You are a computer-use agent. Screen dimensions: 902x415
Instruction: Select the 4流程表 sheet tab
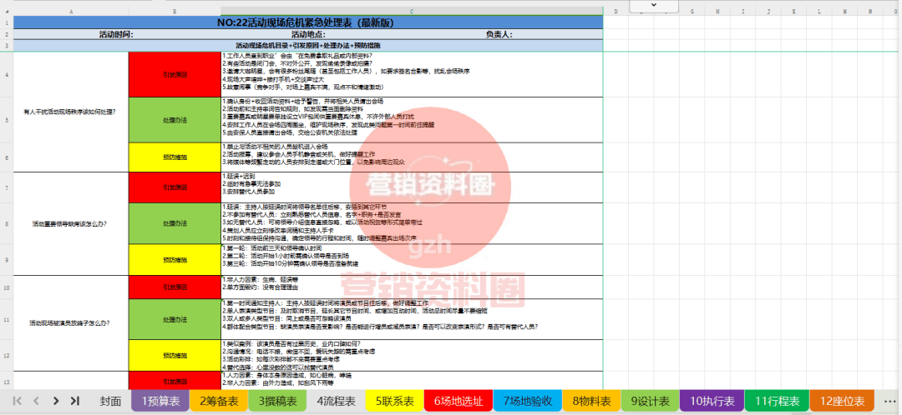point(336,401)
